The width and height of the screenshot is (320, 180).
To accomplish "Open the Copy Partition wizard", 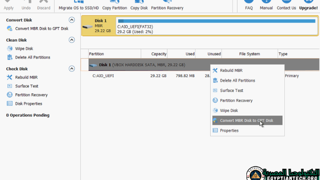I will coord(115,5).
